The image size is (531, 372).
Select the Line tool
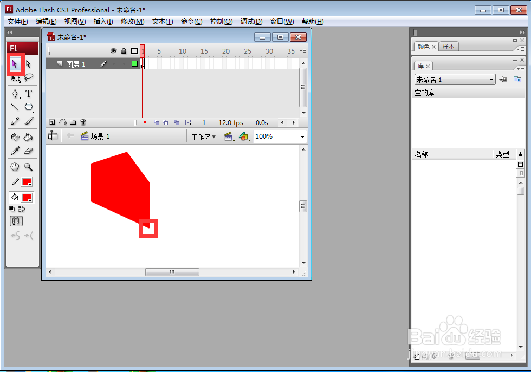pyautogui.click(x=15, y=108)
